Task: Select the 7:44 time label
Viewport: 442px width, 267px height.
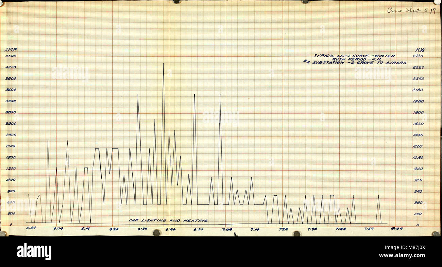Action: point(341,229)
